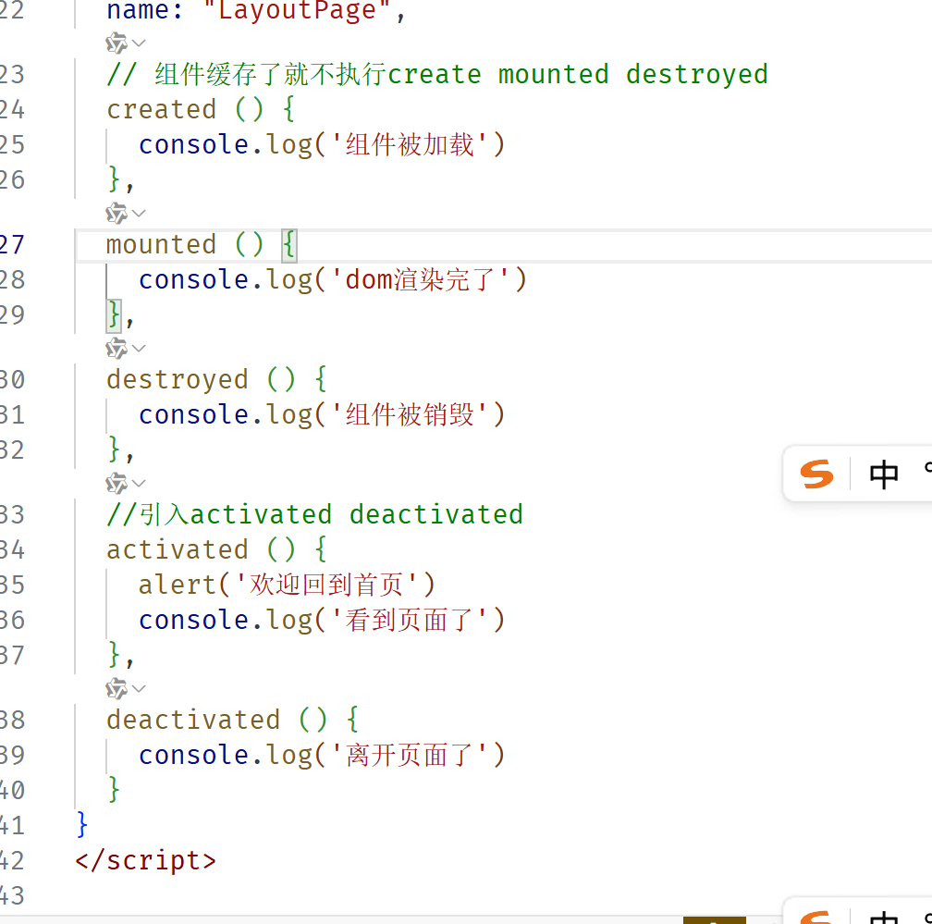Click the AI code lens icon above mounted ()
Image resolution: width=932 pixels, height=924 pixels.
click(x=116, y=214)
